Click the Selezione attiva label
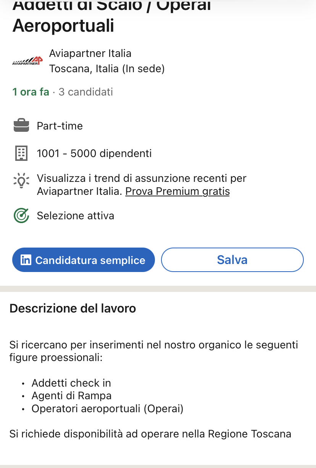Viewport: 316px width, 468px height. pyautogui.click(x=76, y=216)
